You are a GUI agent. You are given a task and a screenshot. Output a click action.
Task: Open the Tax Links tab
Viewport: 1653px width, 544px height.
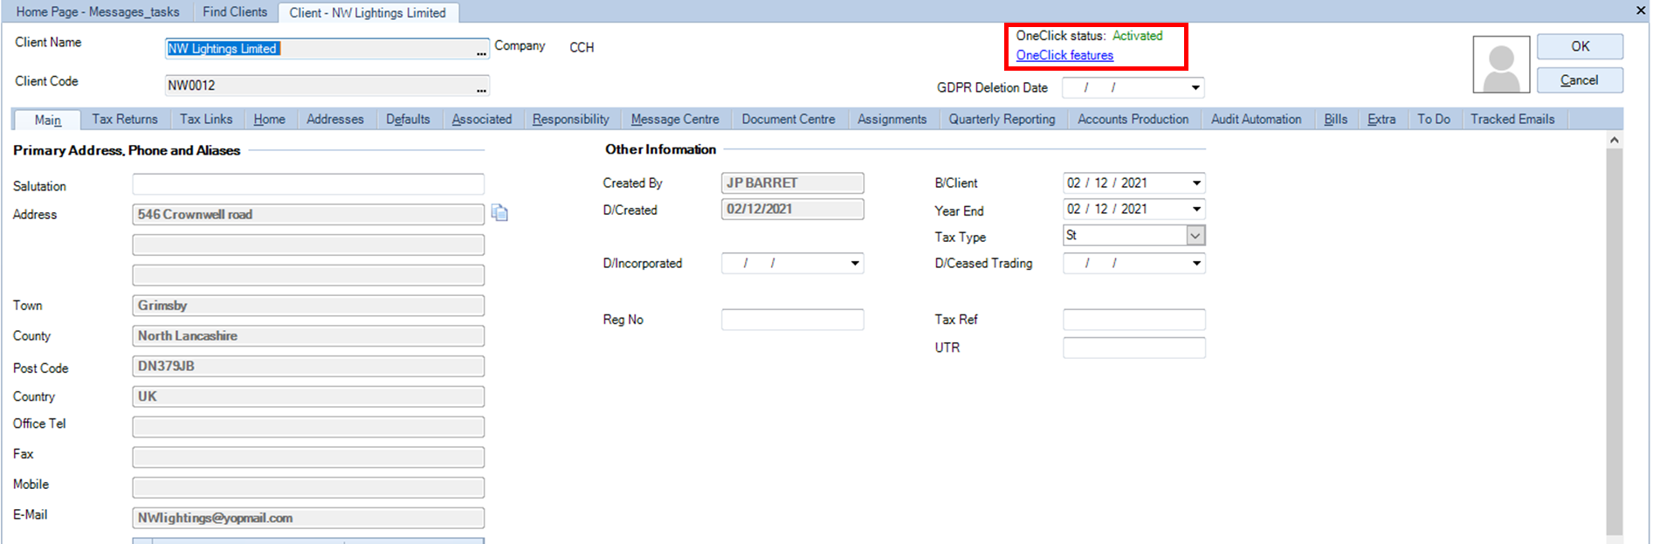coord(206,120)
